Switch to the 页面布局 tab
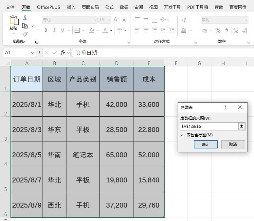The height and width of the screenshot is (221, 254). tap(90, 7)
